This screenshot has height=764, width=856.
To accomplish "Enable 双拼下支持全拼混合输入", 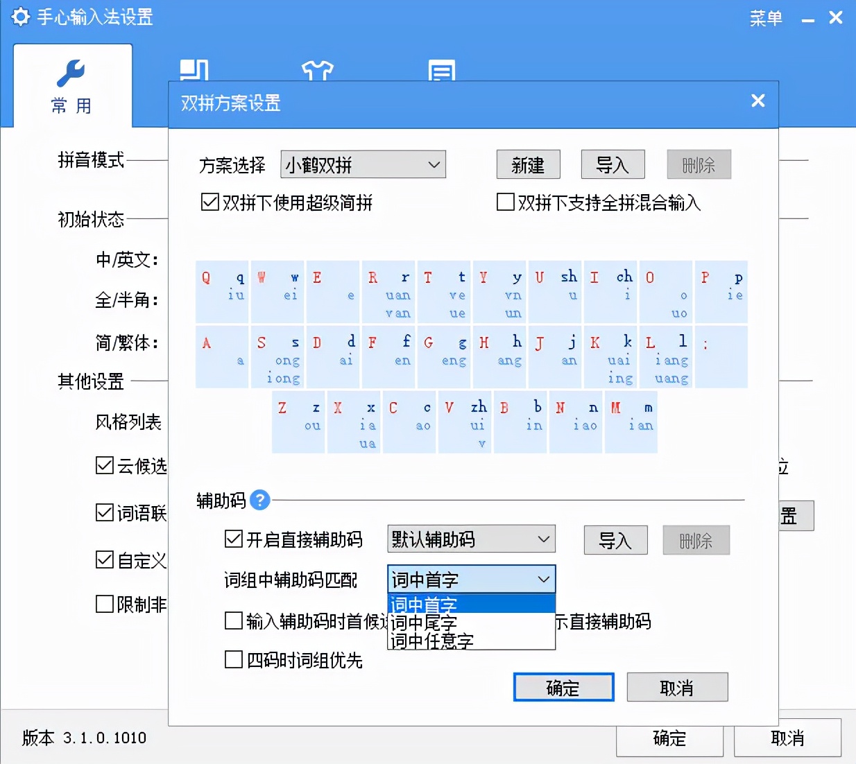I will [505, 202].
